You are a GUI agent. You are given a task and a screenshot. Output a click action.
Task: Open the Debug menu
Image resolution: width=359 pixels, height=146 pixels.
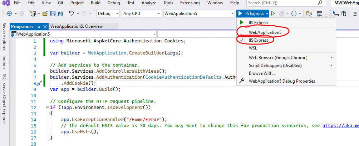(x=114, y=3)
